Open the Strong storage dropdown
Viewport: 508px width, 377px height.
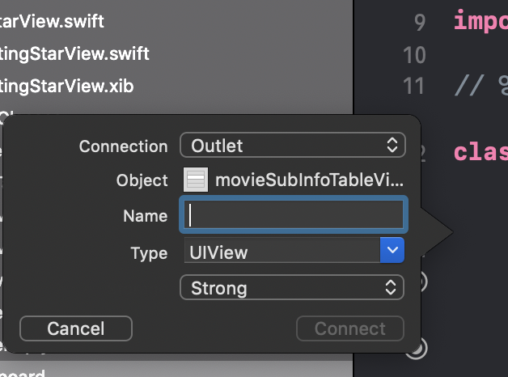coord(291,287)
